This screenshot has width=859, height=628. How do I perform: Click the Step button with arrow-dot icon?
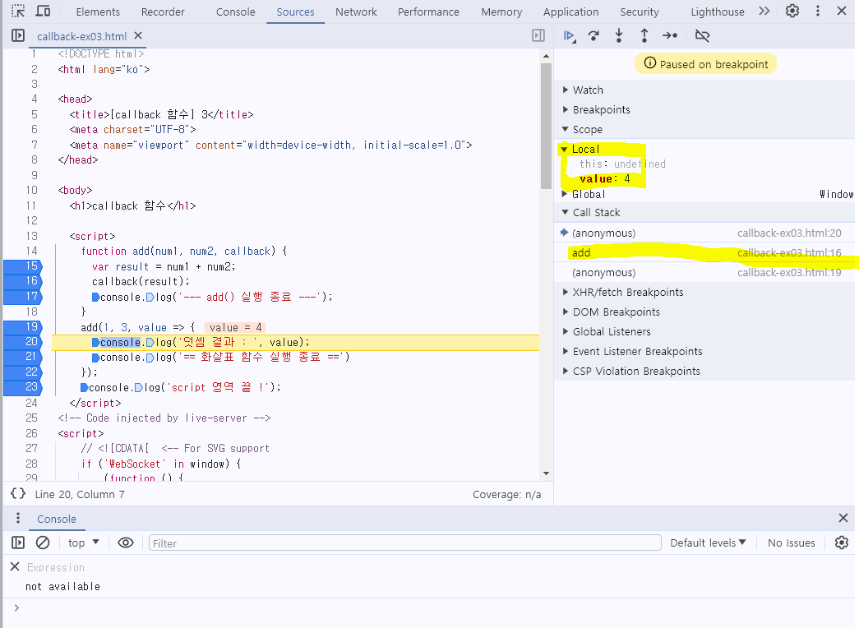[670, 36]
